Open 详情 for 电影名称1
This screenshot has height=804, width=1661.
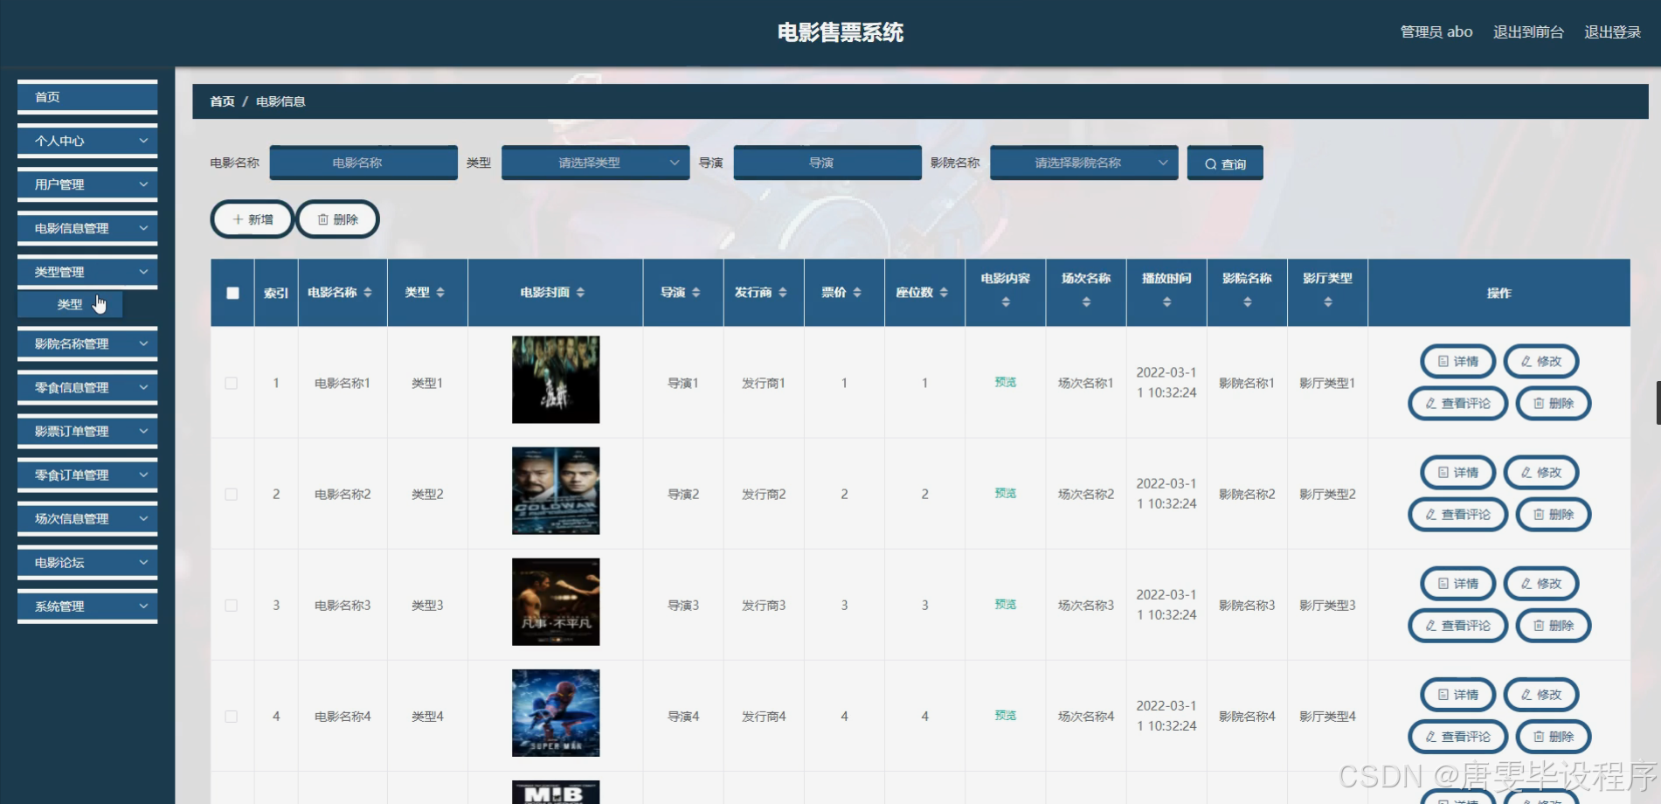1458,361
